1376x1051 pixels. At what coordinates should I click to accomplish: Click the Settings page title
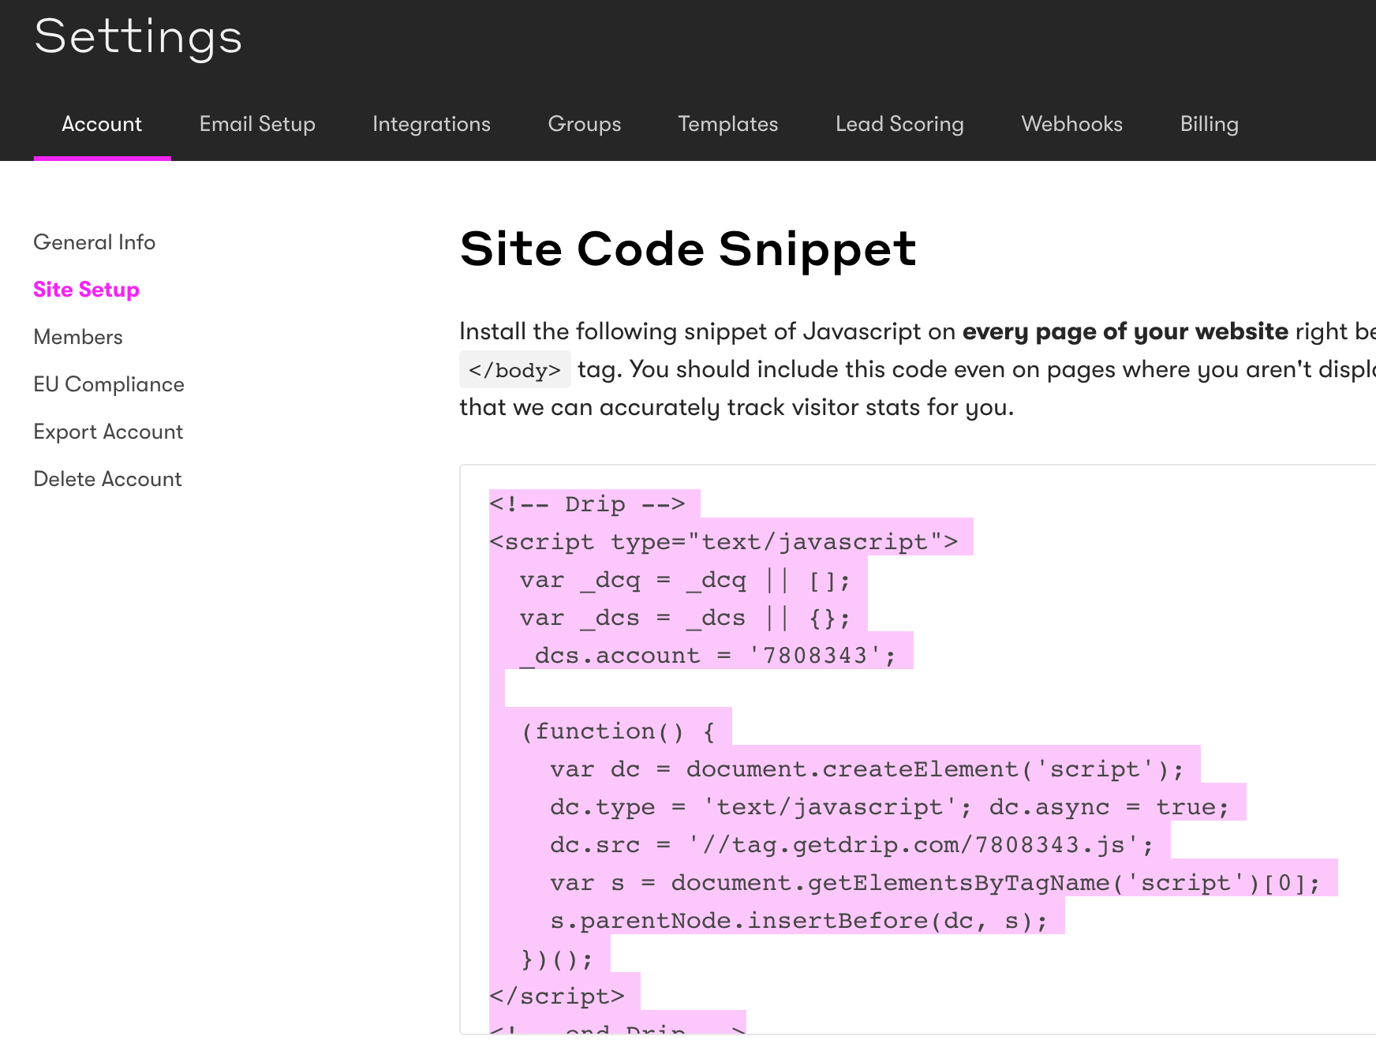click(138, 36)
